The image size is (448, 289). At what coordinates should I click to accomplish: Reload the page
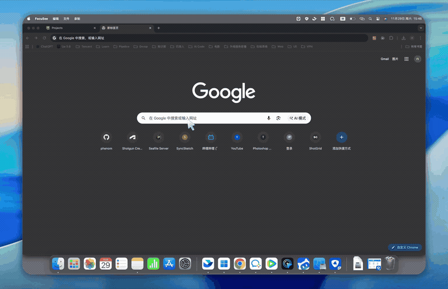pos(44,38)
